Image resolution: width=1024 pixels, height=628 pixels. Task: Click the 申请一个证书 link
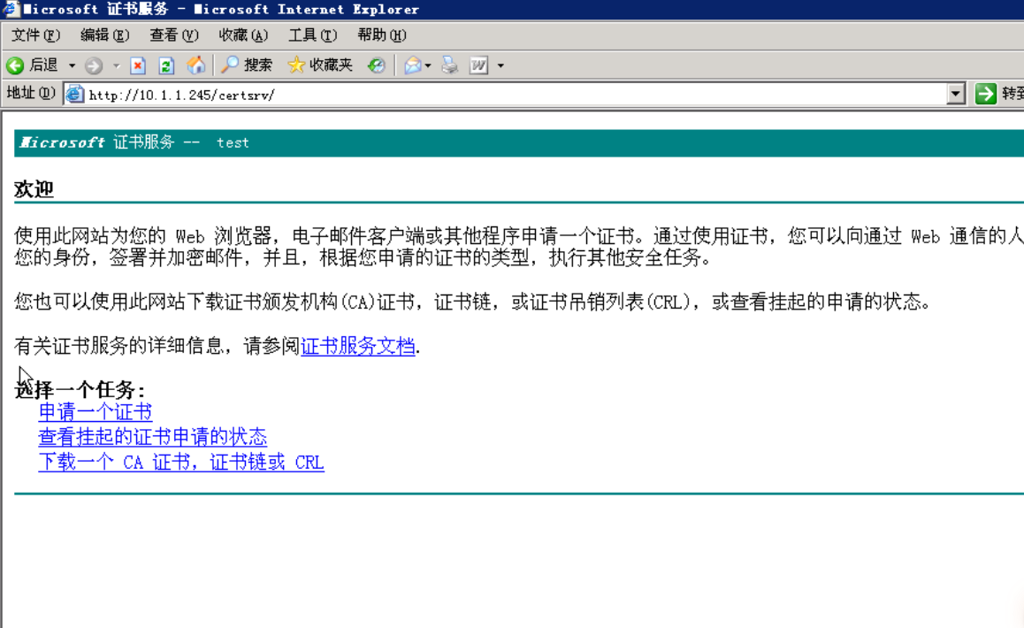click(x=96, y=411)
